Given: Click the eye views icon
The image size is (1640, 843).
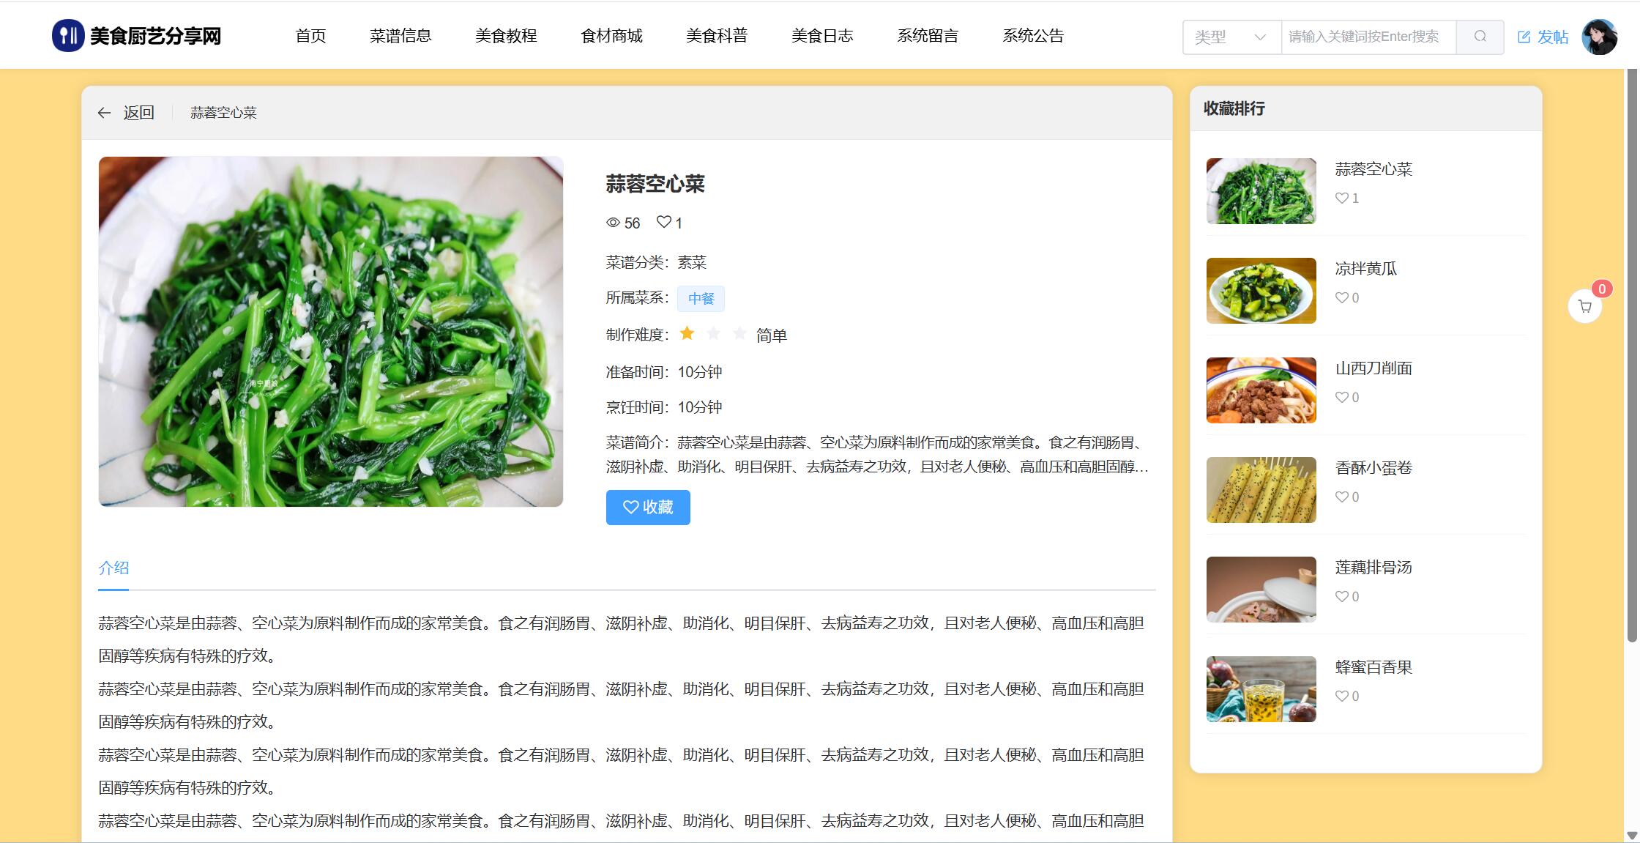Looking at the screenshot, I should point(613,223).
